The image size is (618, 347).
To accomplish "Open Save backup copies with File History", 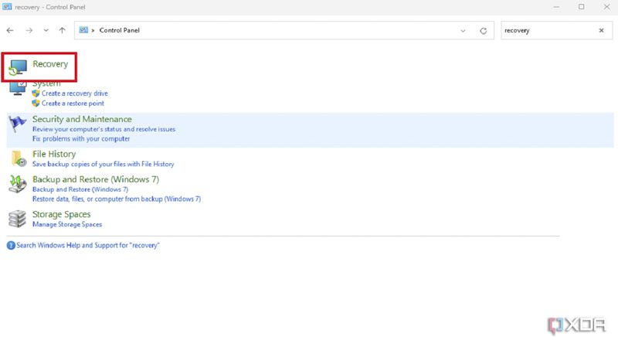I will pos(104,164).
